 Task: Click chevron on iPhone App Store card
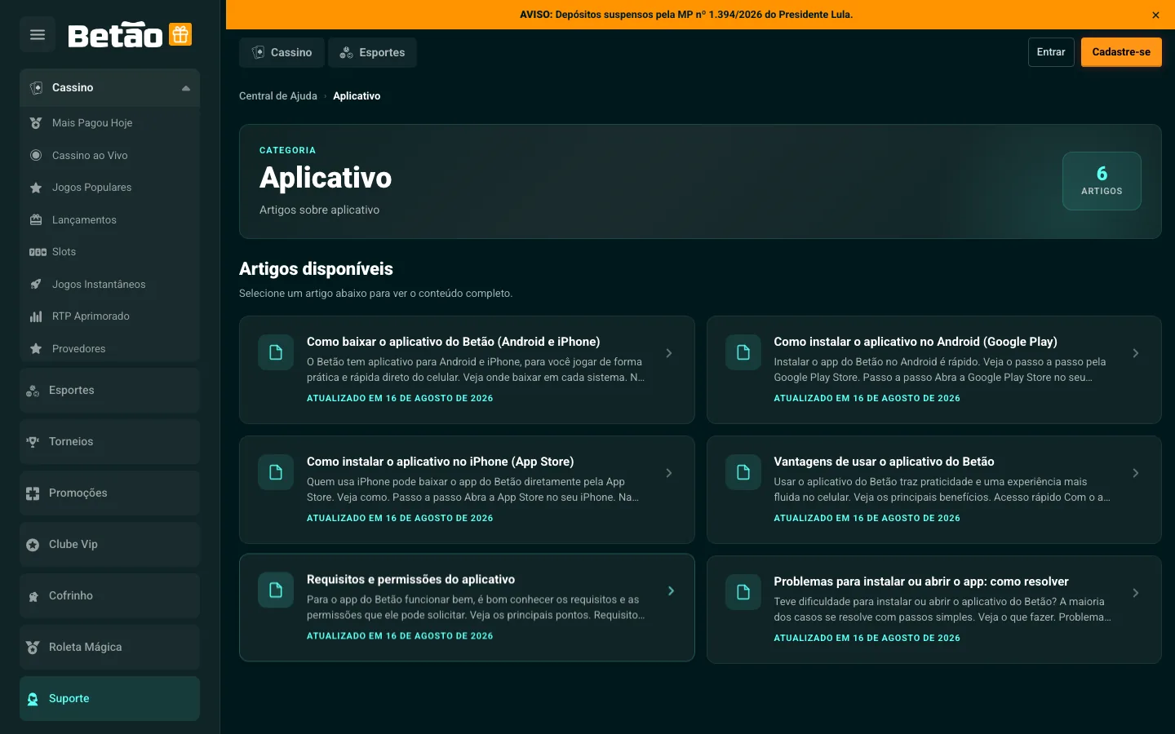[669, 473]
